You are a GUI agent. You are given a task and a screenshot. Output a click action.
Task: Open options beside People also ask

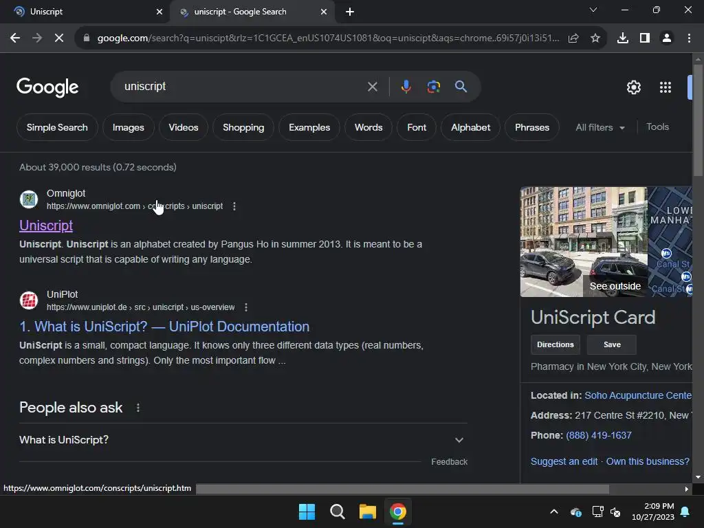point(138,408)
